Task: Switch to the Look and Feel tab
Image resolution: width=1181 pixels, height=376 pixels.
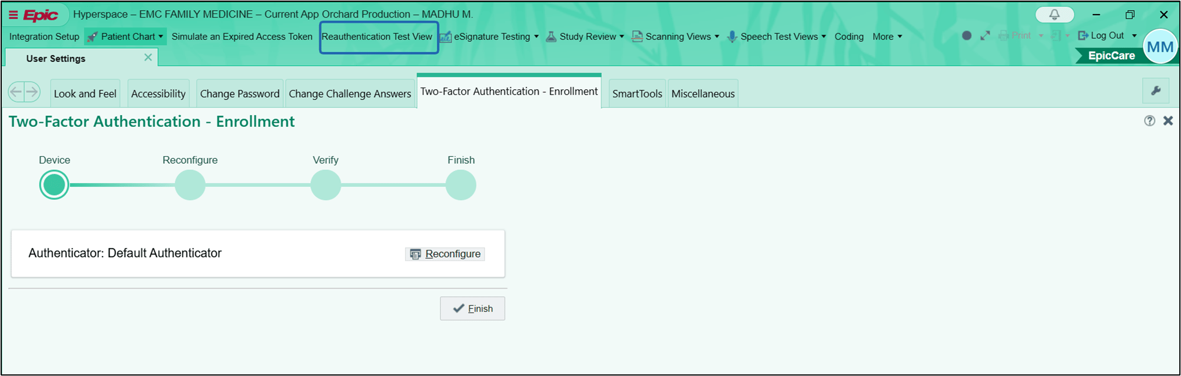Action: [x=85, y=93]
